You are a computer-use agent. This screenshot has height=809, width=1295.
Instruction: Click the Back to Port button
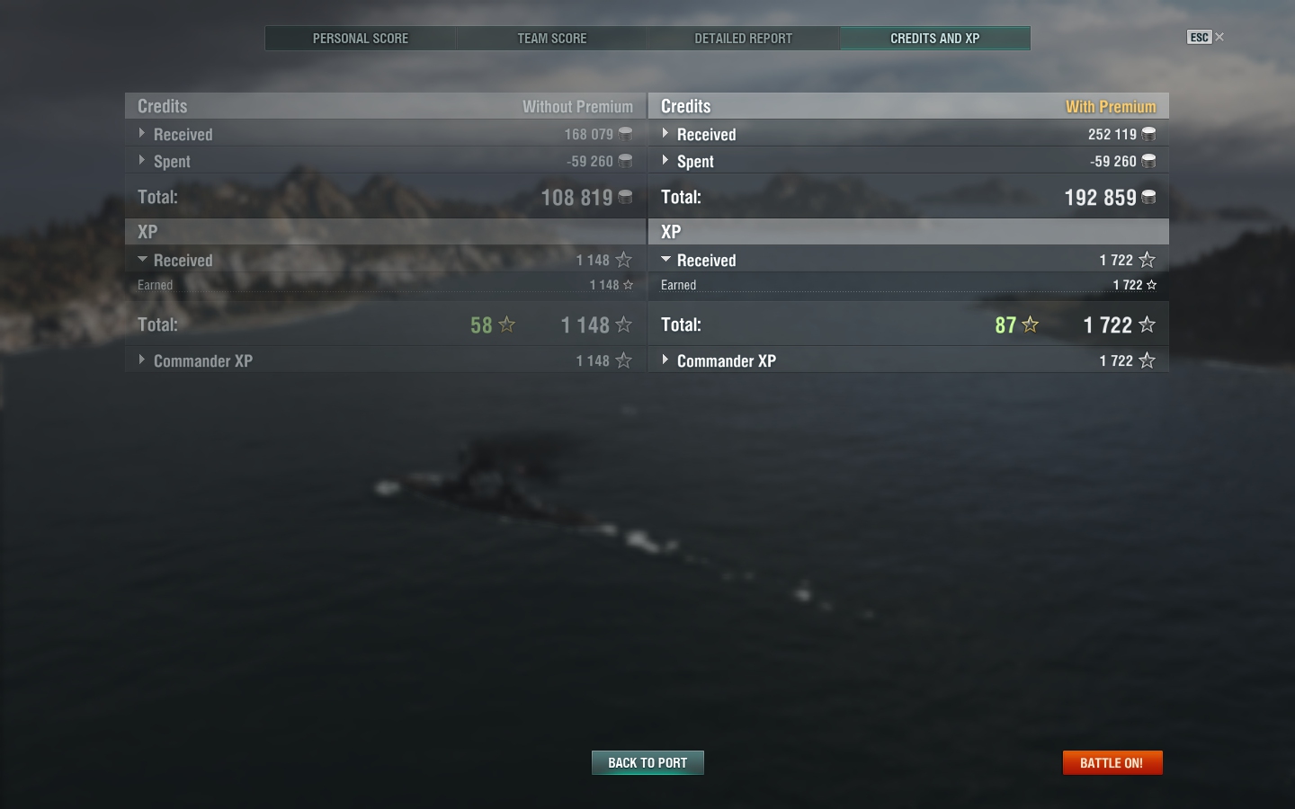click(647, 762)
